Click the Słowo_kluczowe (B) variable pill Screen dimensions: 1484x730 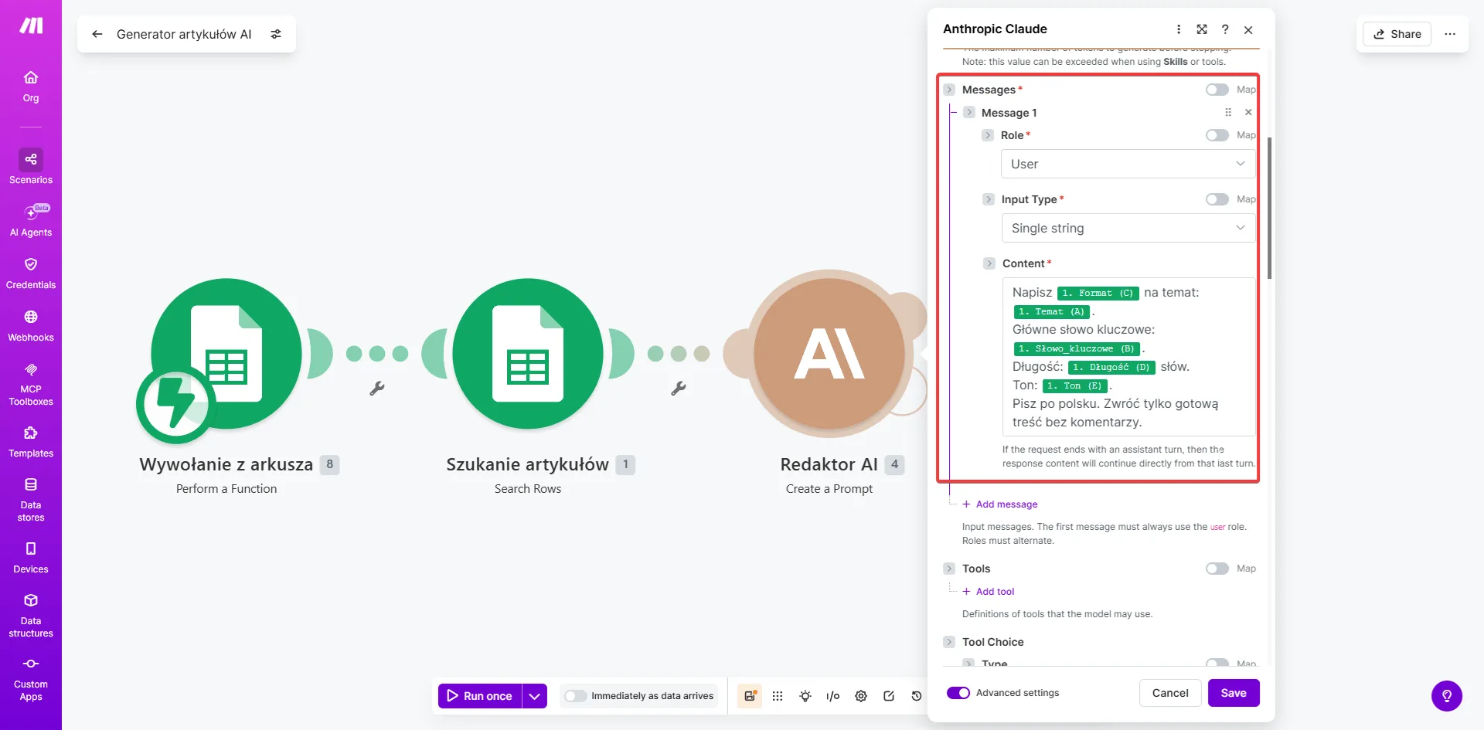point(1077,349)
